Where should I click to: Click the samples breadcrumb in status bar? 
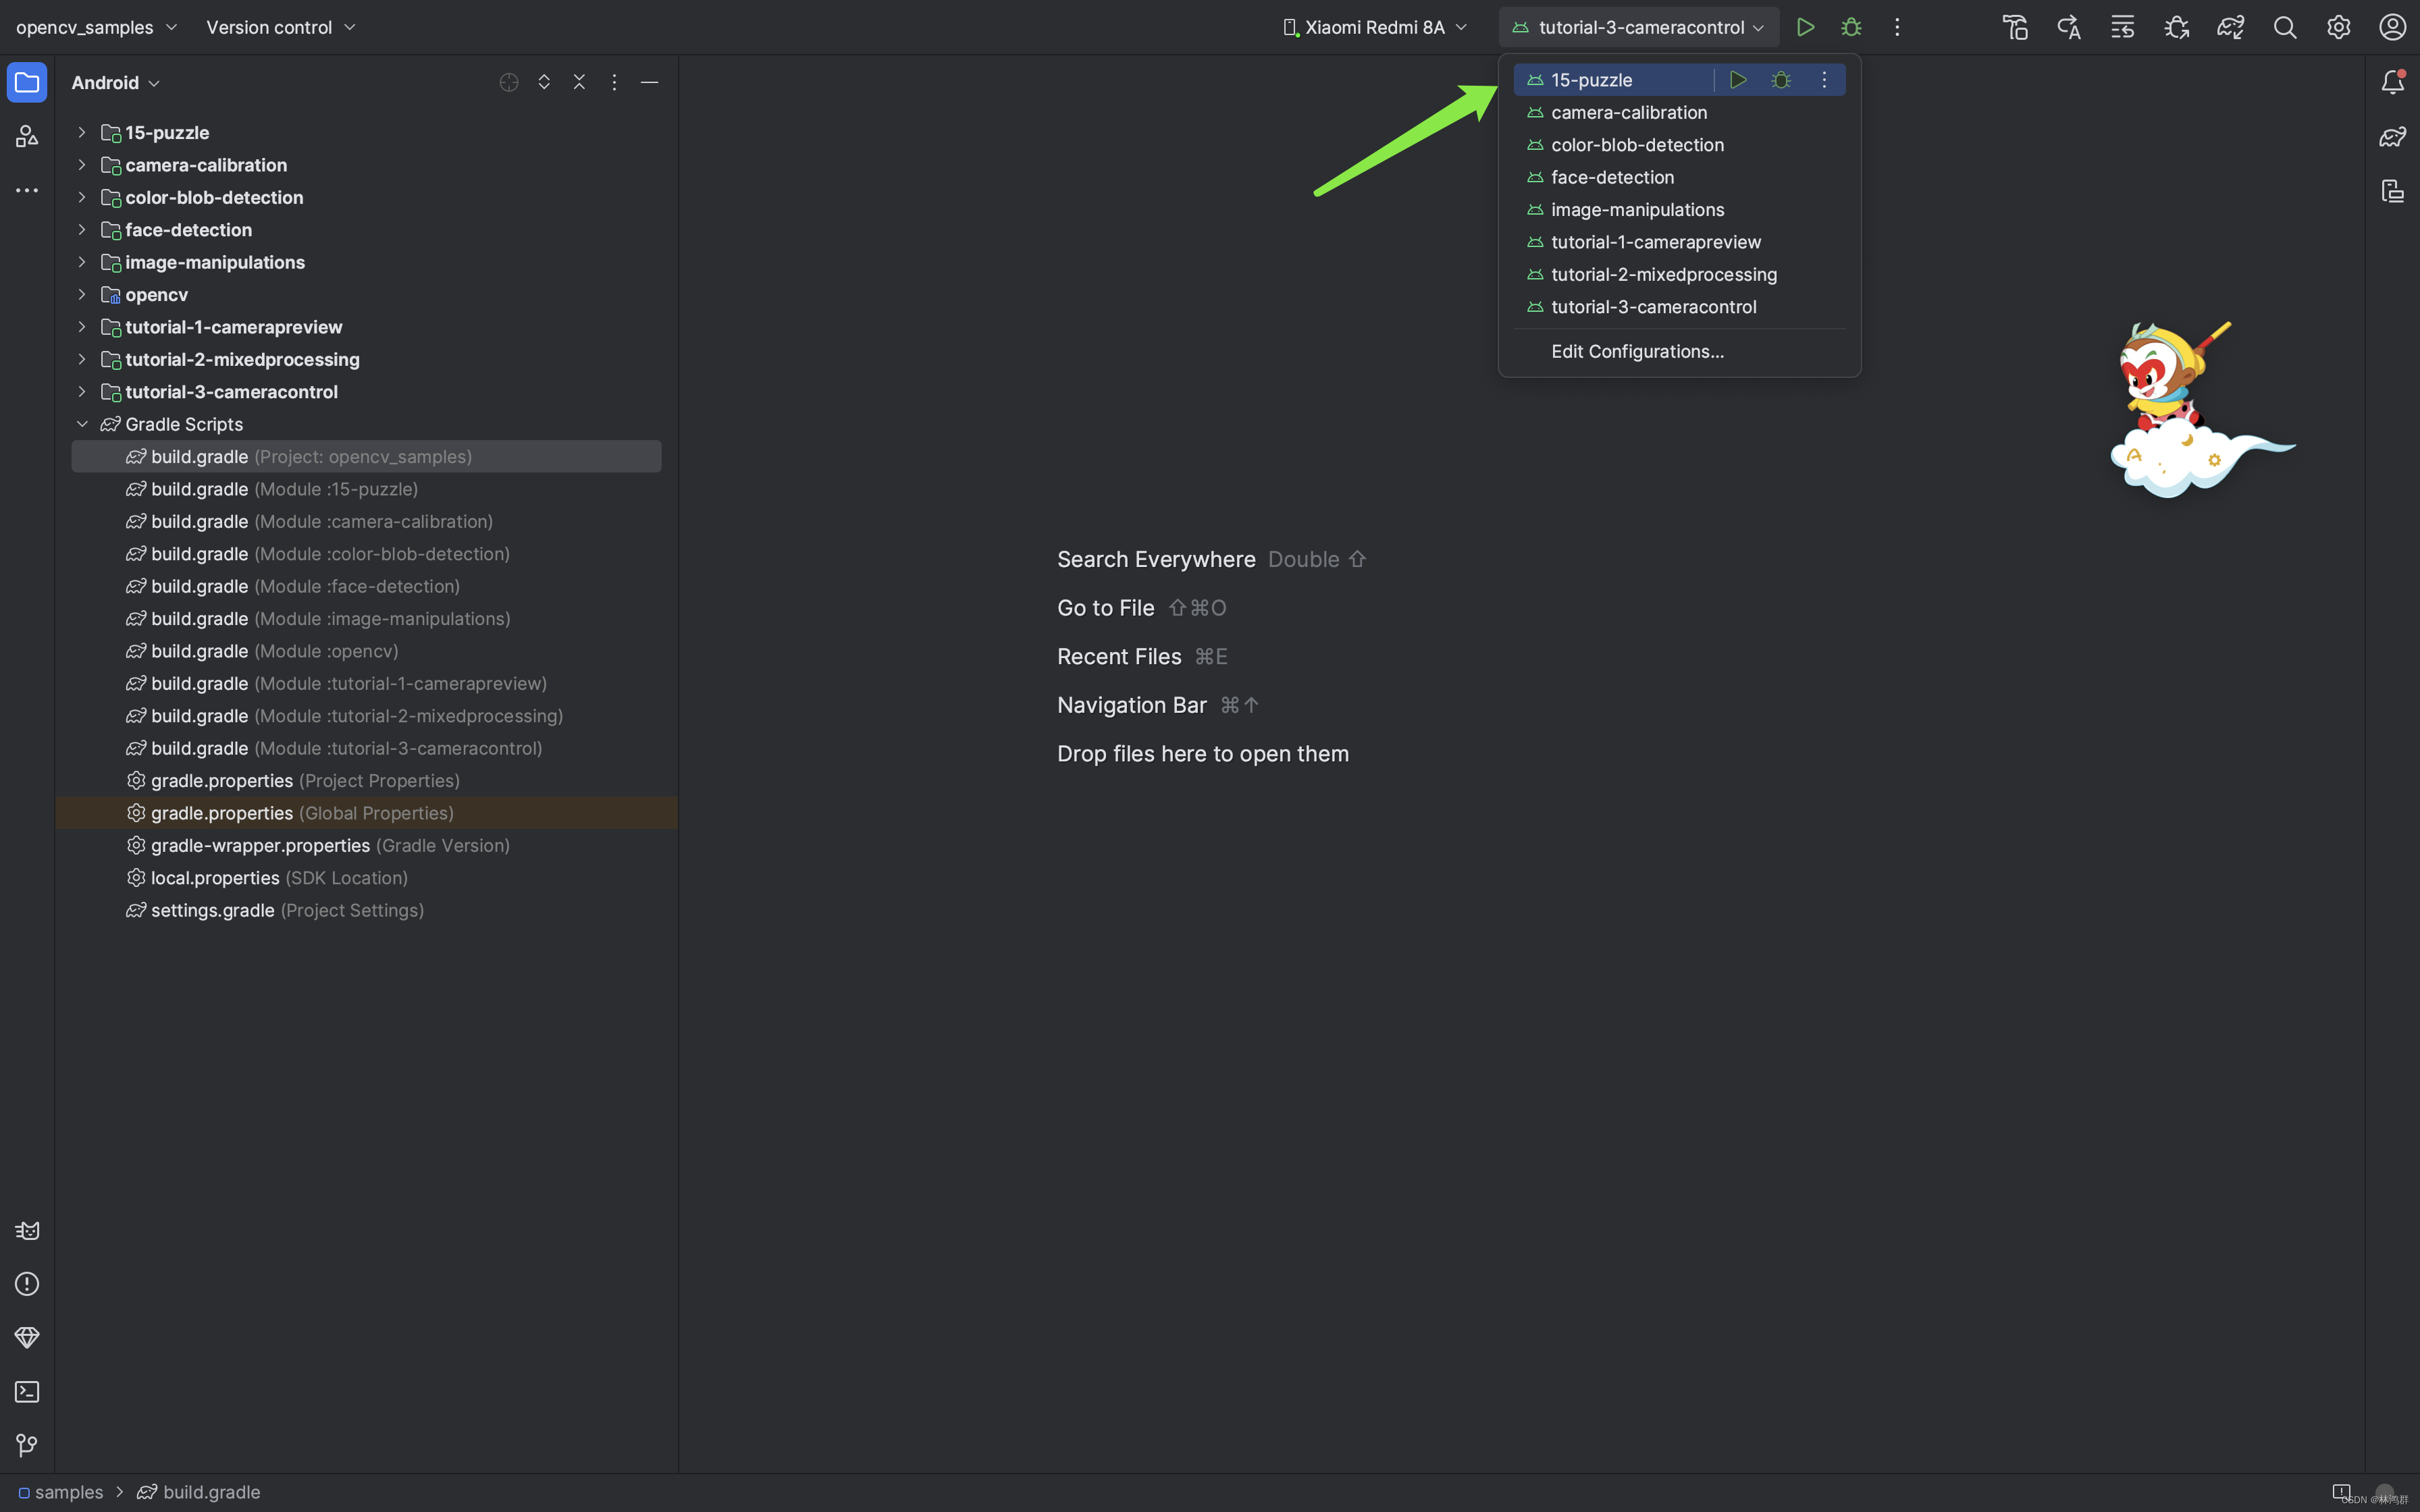(68, 1492)
